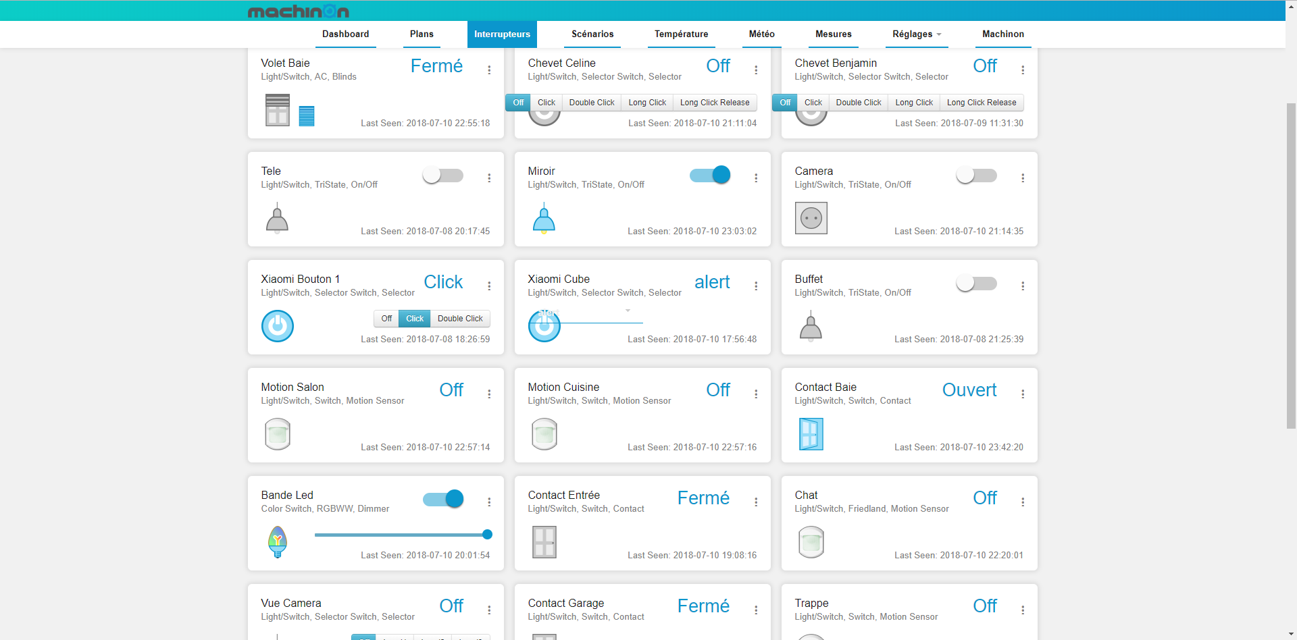Click Long Click Release for Chevet Celine
The image size is (1297, 640).
(x=715, y=103)
